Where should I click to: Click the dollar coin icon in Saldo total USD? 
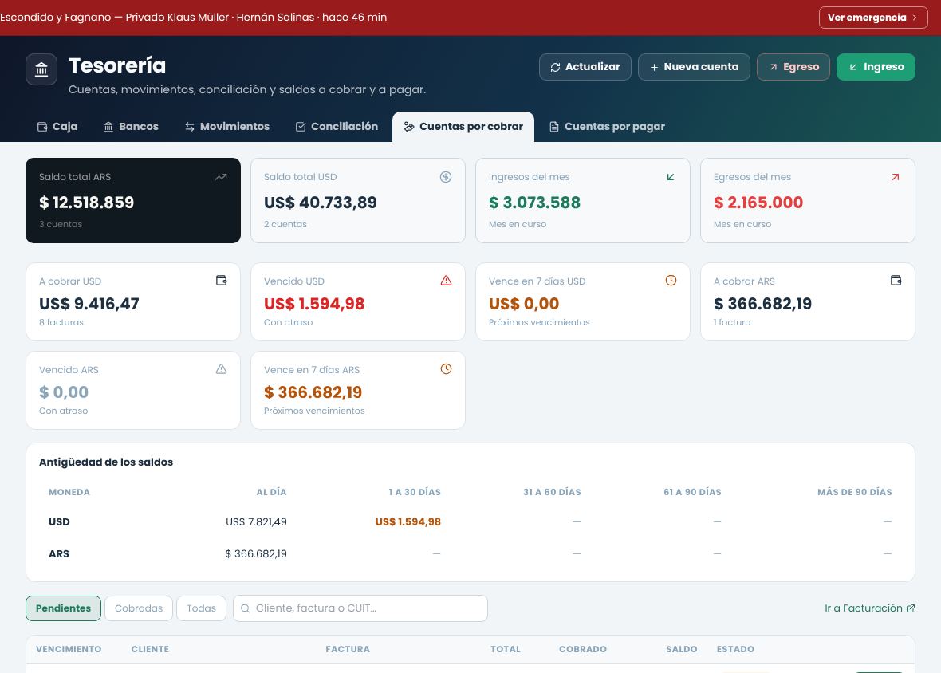[x=445, y=177]
